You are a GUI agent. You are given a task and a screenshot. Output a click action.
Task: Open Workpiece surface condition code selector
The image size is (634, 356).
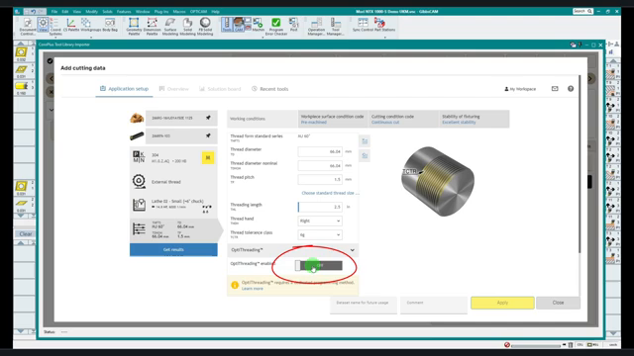tap(332, 119)
